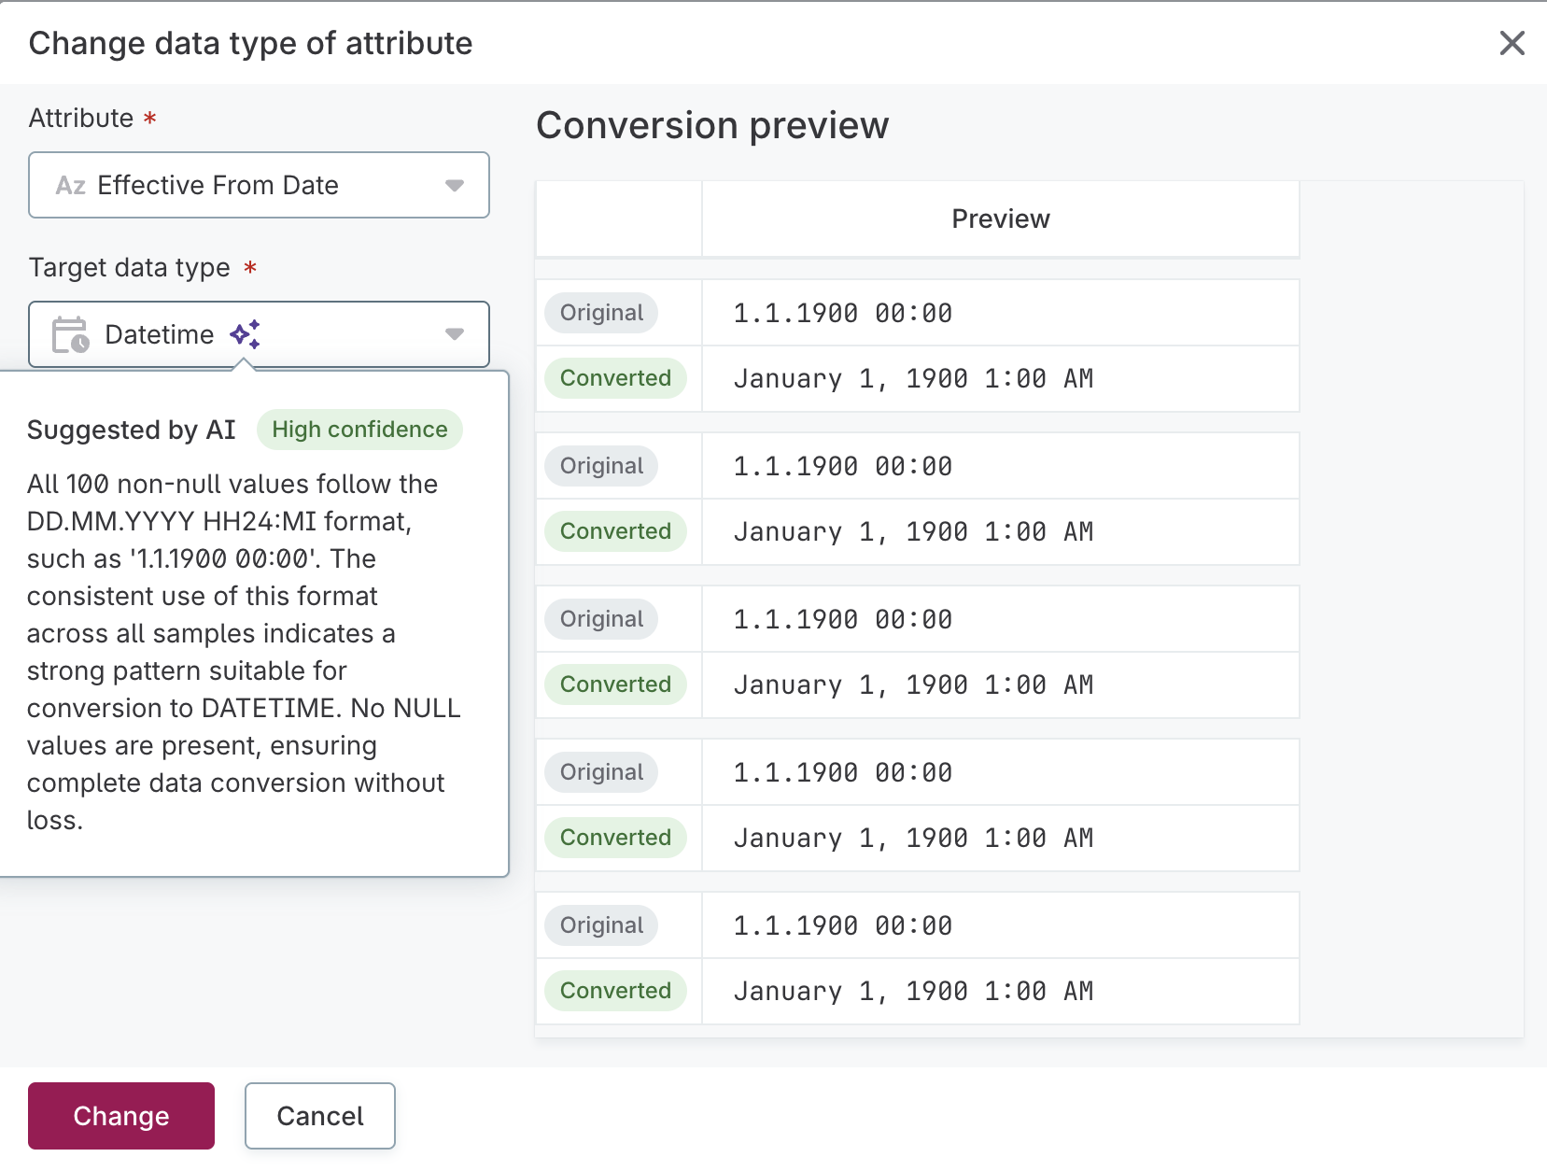Open the Target data type dropdown arrow
This screenshot has height=1171, width=1547.
click(455, 334)
